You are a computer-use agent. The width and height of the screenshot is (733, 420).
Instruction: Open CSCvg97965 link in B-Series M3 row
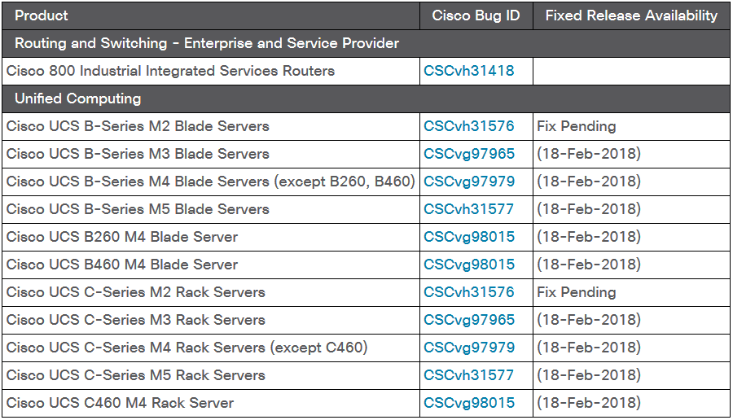pos(469,154)
